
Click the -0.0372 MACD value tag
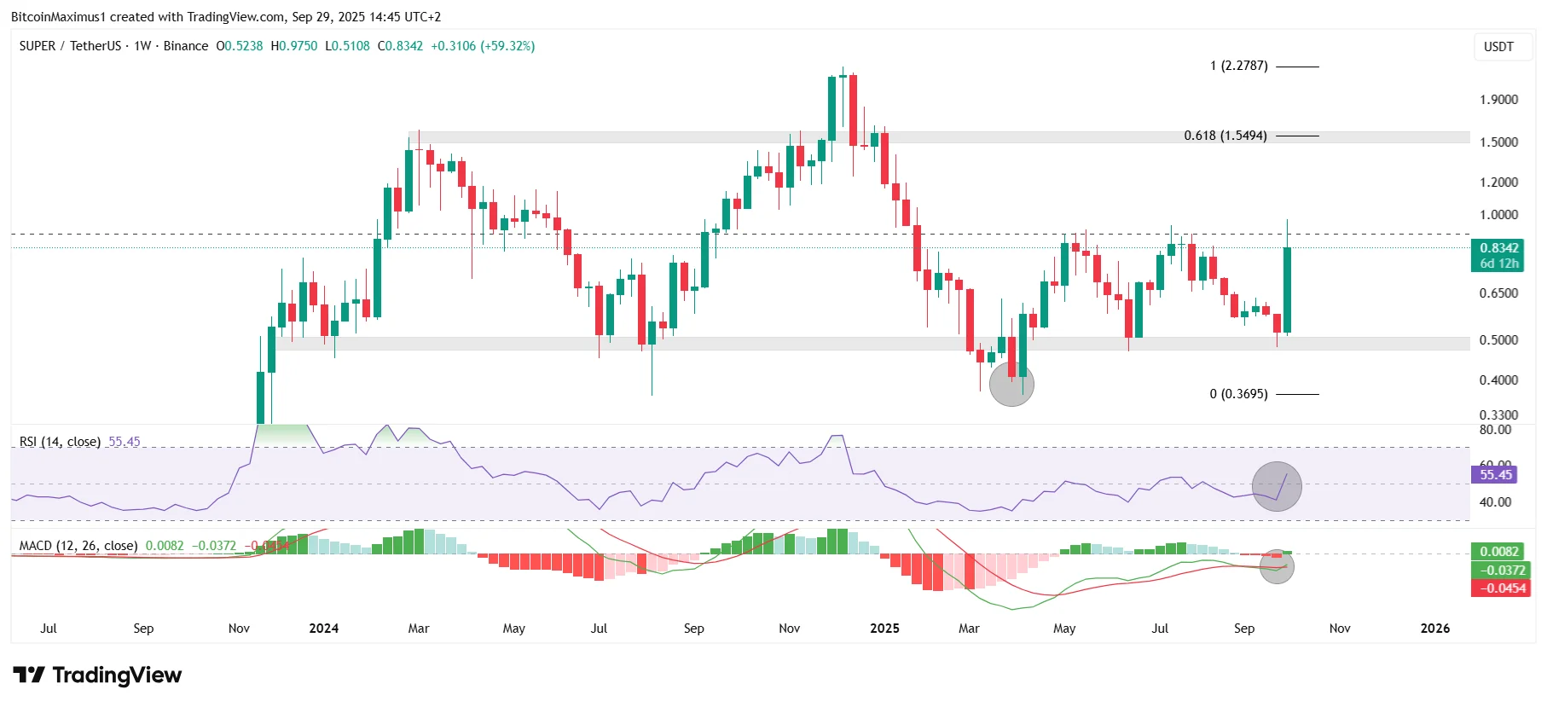tap(1500, 571)
